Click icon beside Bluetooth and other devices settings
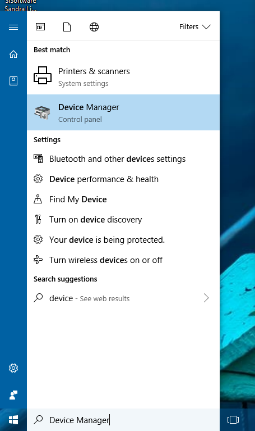Image resolution: width=255 pixels, height=431 pixels. pos(38,158)
